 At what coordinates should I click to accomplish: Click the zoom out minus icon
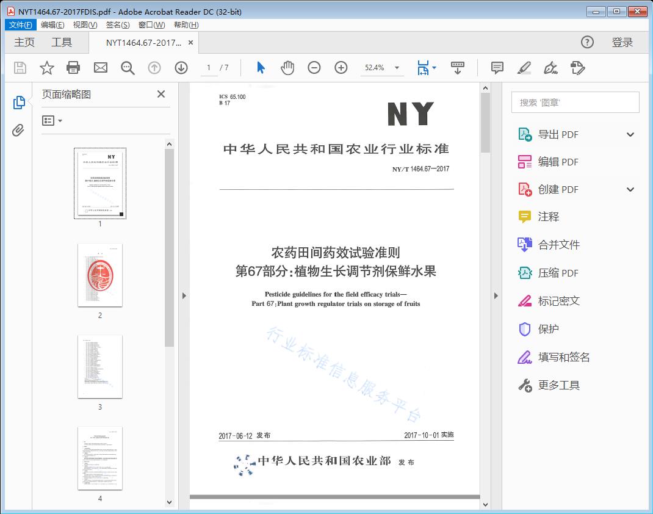click(x=314, y=68)
